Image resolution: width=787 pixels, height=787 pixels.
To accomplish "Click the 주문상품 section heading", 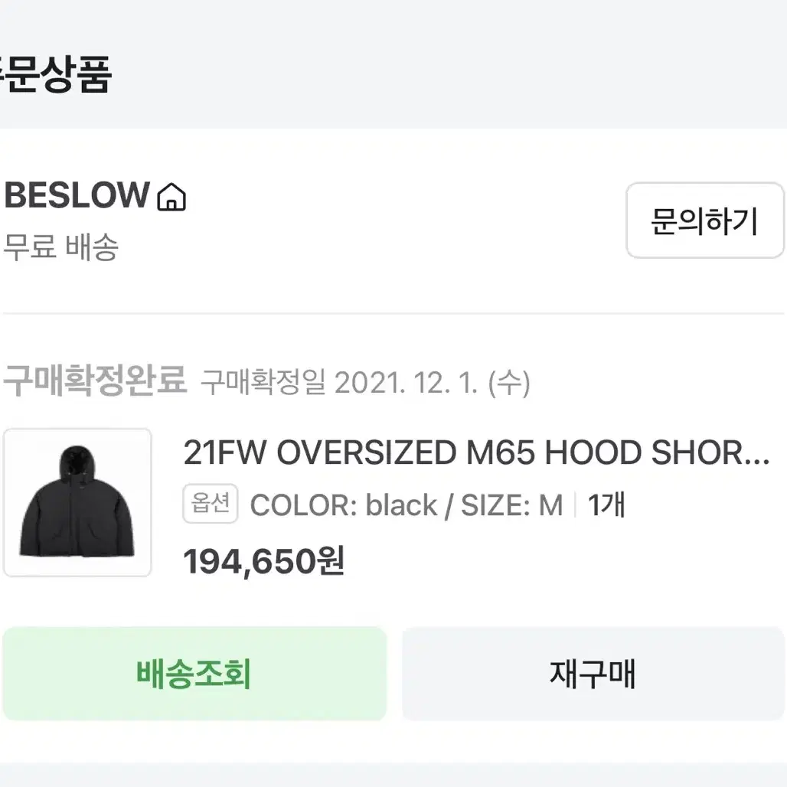I will tap(56, 73).
